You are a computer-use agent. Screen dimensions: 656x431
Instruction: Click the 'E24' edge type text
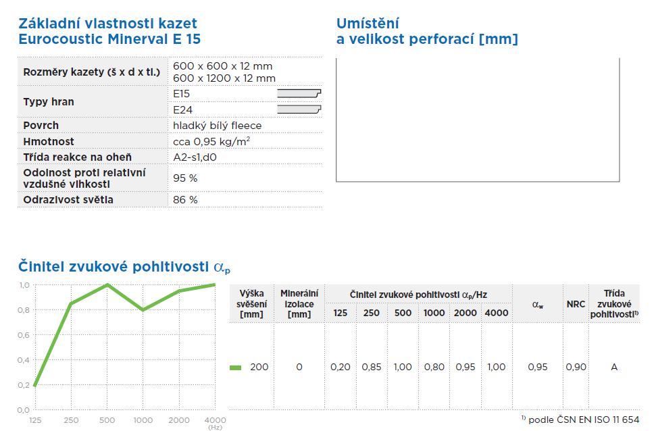(182, 110)
